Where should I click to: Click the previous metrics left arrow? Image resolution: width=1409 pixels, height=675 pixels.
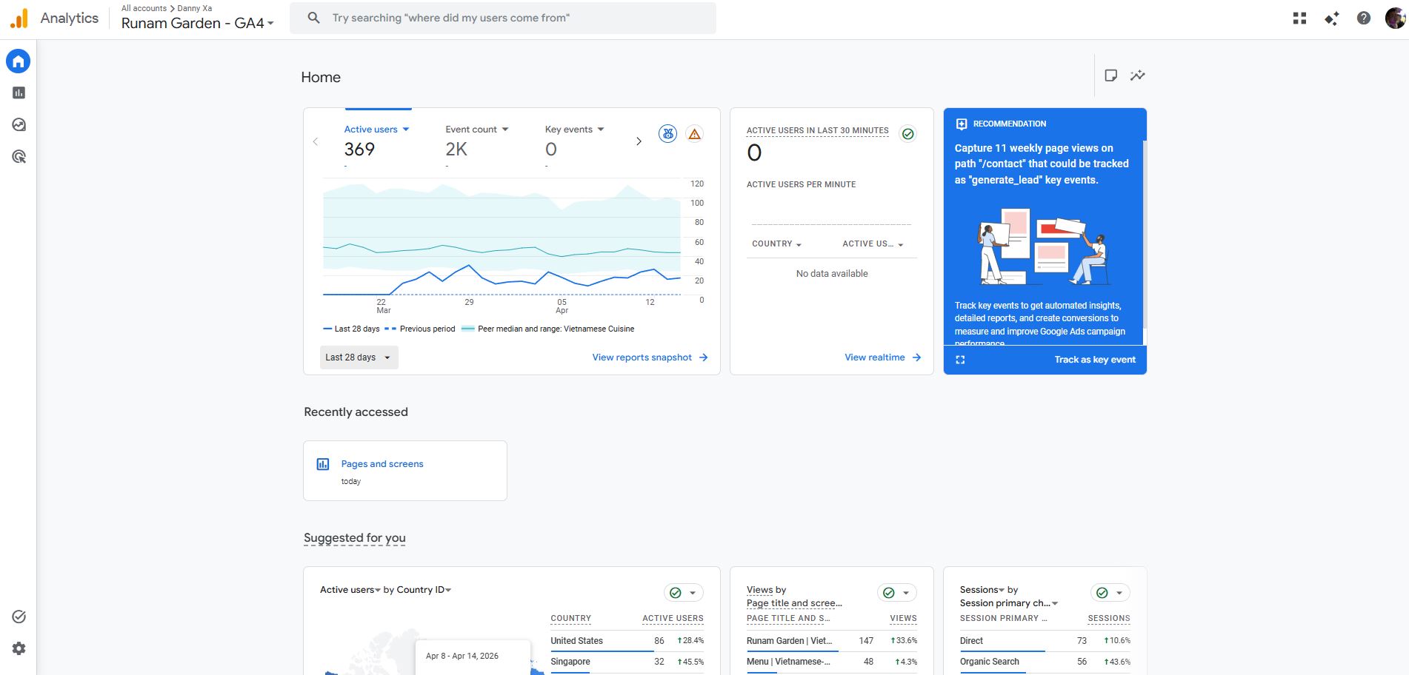(x=316, y=141)
